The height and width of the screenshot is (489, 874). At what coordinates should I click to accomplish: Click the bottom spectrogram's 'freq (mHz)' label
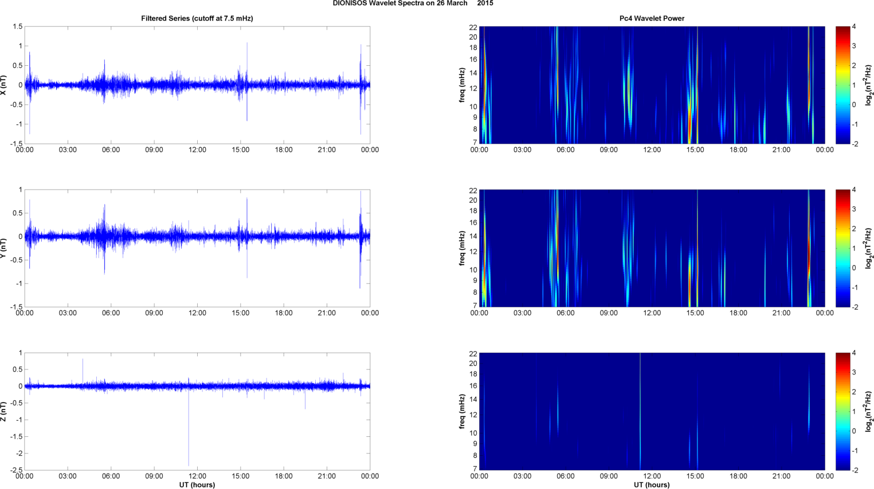tap(462, 411)
